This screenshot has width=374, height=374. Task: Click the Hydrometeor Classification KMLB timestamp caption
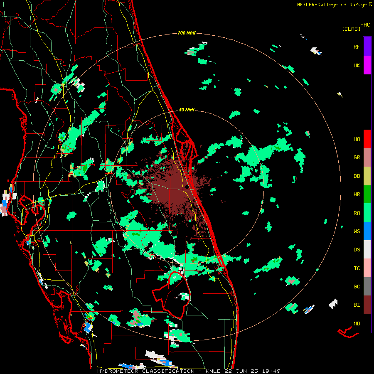tap(189, 371)
